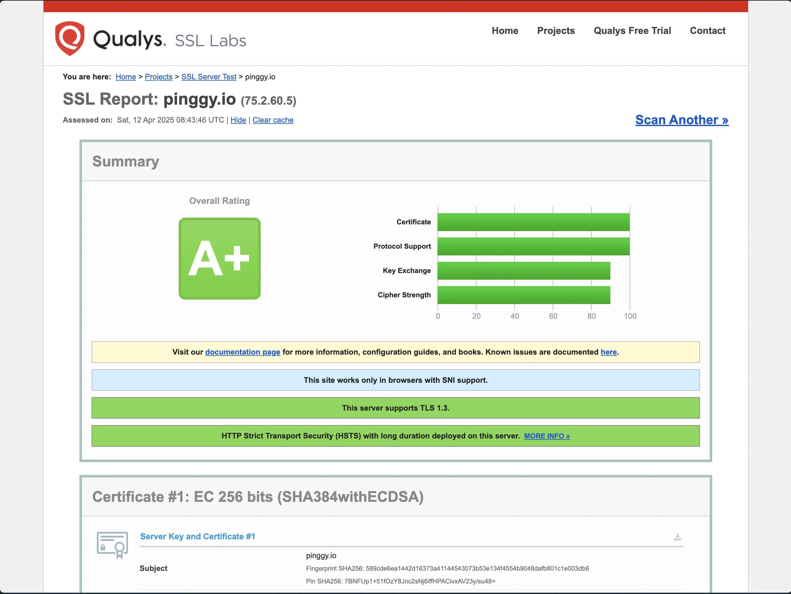Click the 'SSL Report: pinggy.io' title
Viewport: 791px width, 594px height.
pos(149,99)
